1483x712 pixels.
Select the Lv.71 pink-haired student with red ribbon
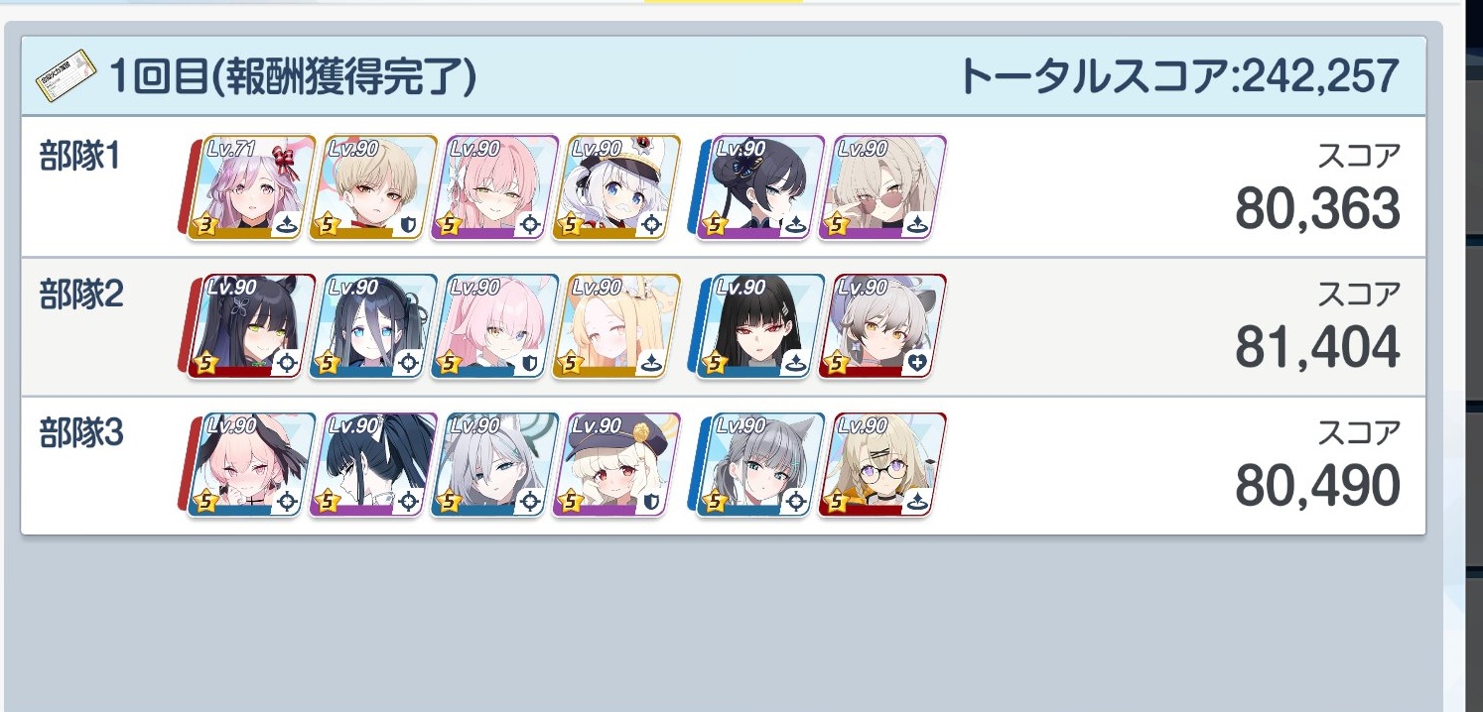coord(252,188)
